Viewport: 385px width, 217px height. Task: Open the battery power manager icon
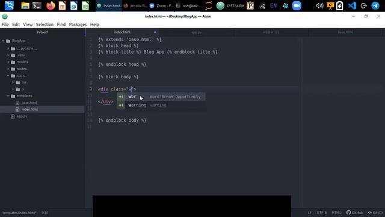[339, 5]
